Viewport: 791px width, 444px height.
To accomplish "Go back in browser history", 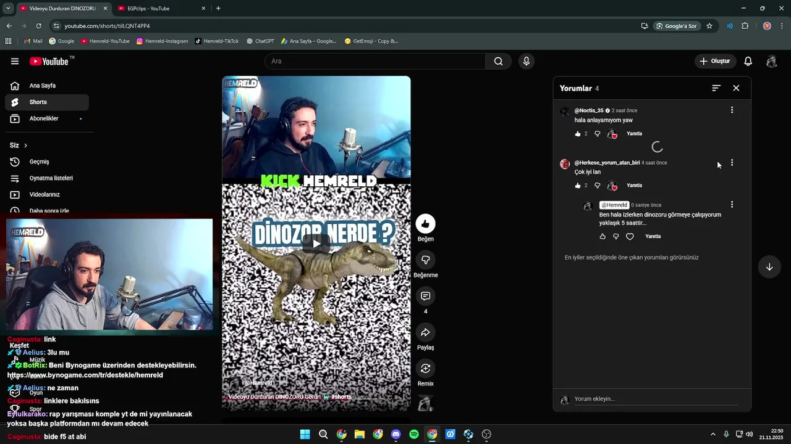I will (9, 26).
